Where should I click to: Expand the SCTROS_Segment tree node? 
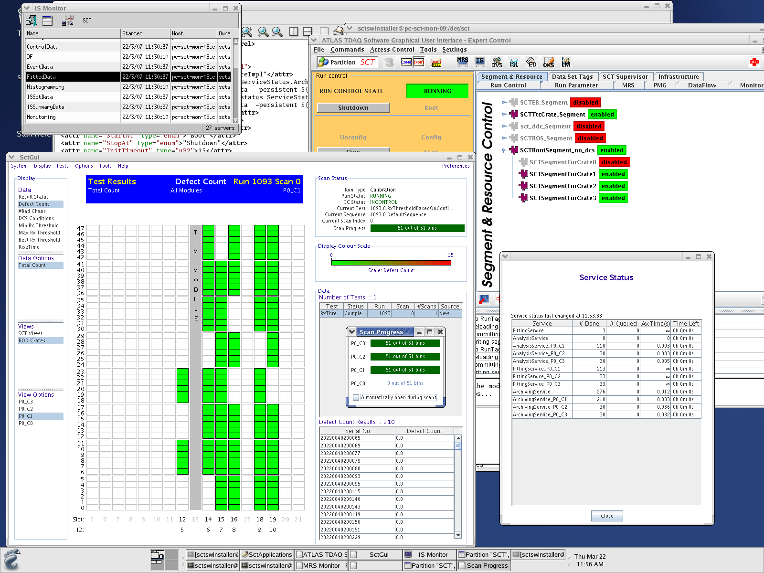tap(504, 138)
